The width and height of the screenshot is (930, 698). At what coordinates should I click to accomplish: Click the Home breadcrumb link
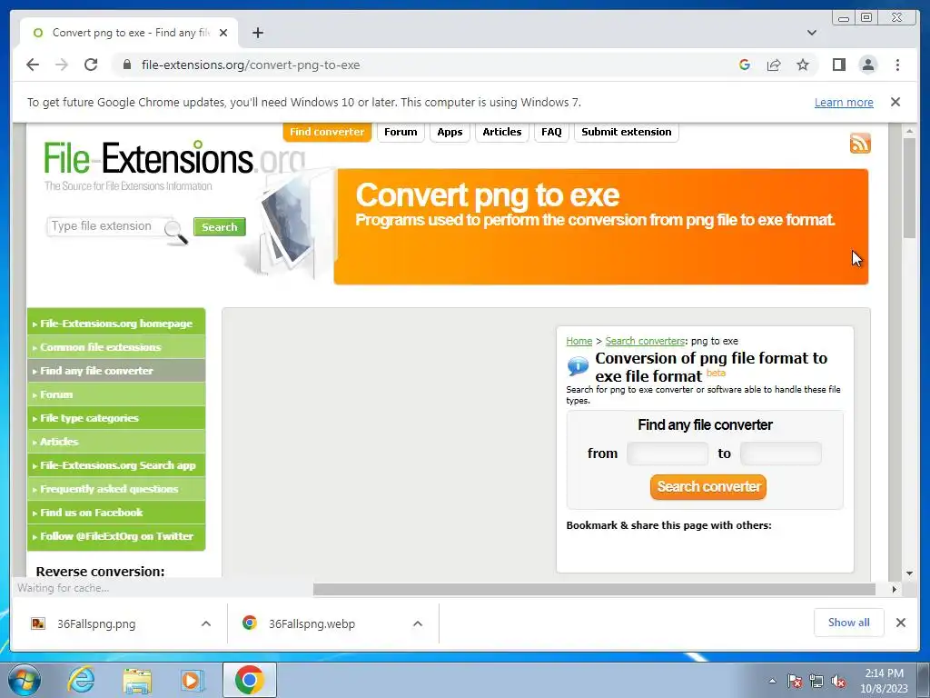coord(579,341)
